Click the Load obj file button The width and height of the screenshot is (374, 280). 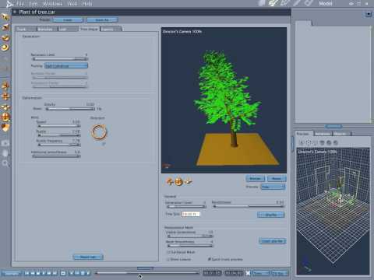272,241
